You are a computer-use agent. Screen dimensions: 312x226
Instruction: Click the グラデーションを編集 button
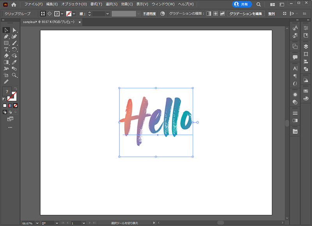(246, 14)
